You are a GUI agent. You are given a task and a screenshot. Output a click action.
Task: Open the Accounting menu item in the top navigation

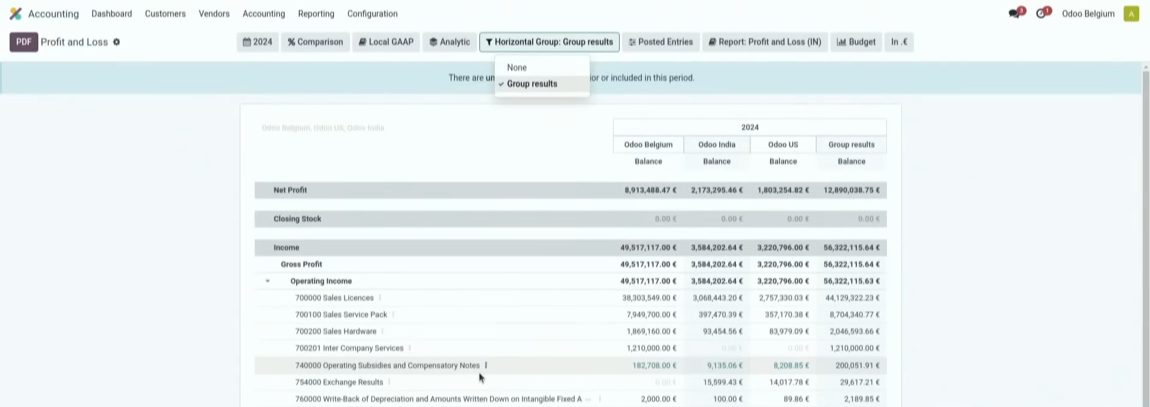coord(264,13)
